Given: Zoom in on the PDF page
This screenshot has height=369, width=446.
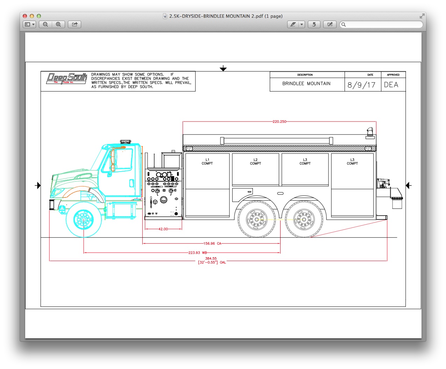Looking at the screenshot, I should pos(58,24).
